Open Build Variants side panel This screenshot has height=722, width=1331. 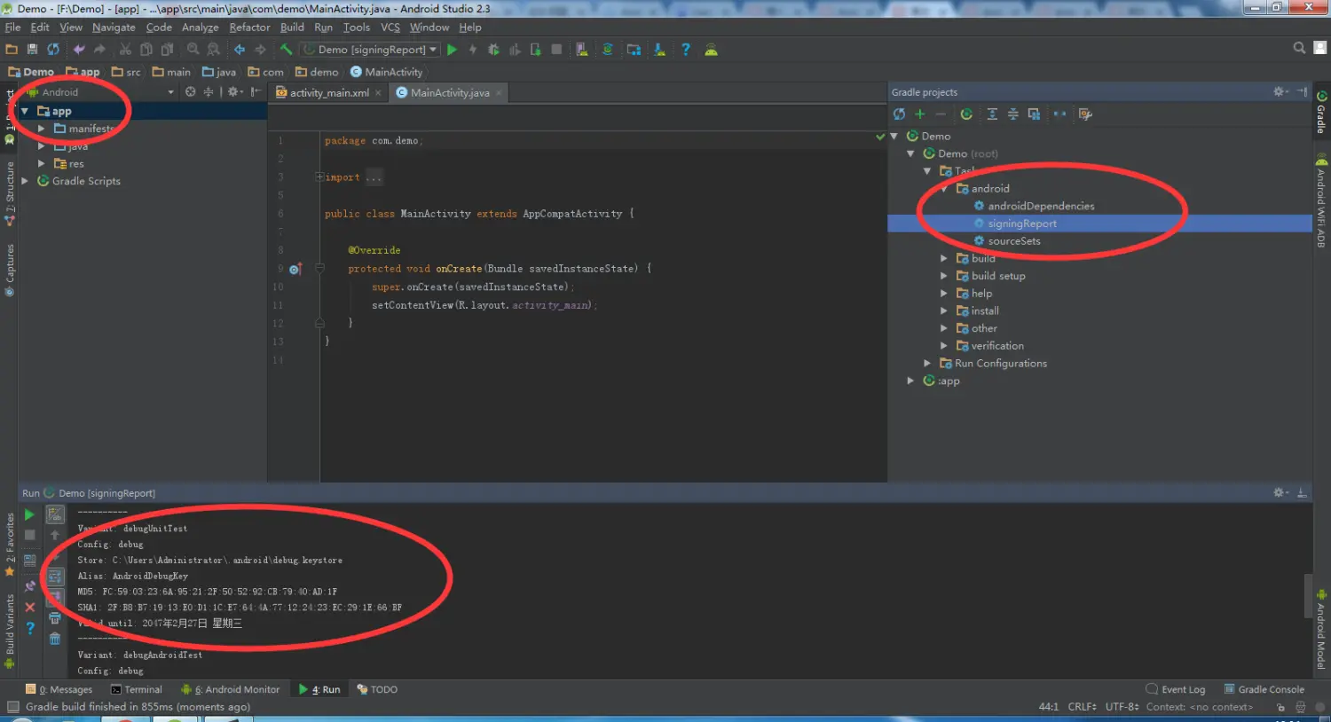10,631
